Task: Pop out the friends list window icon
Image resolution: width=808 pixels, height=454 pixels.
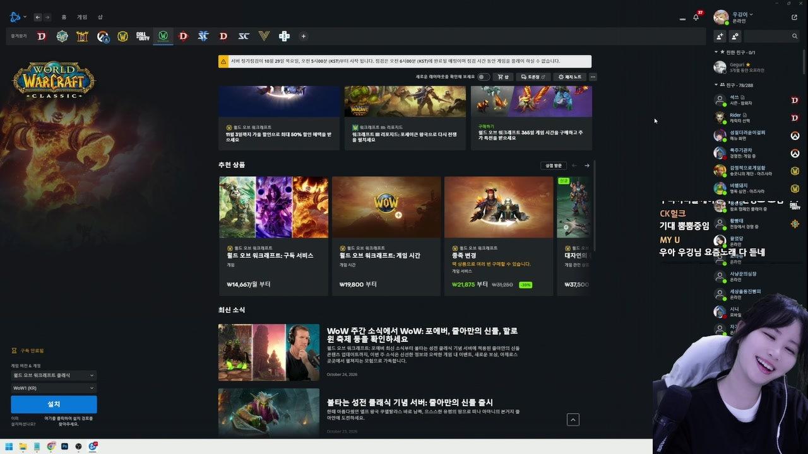Action: [x=794, y=17]
